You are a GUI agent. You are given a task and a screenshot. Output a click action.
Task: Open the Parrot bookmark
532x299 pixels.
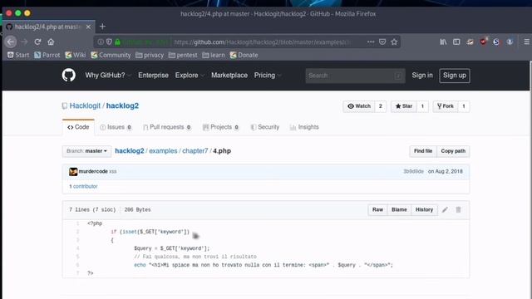click(x=47, y=55)
